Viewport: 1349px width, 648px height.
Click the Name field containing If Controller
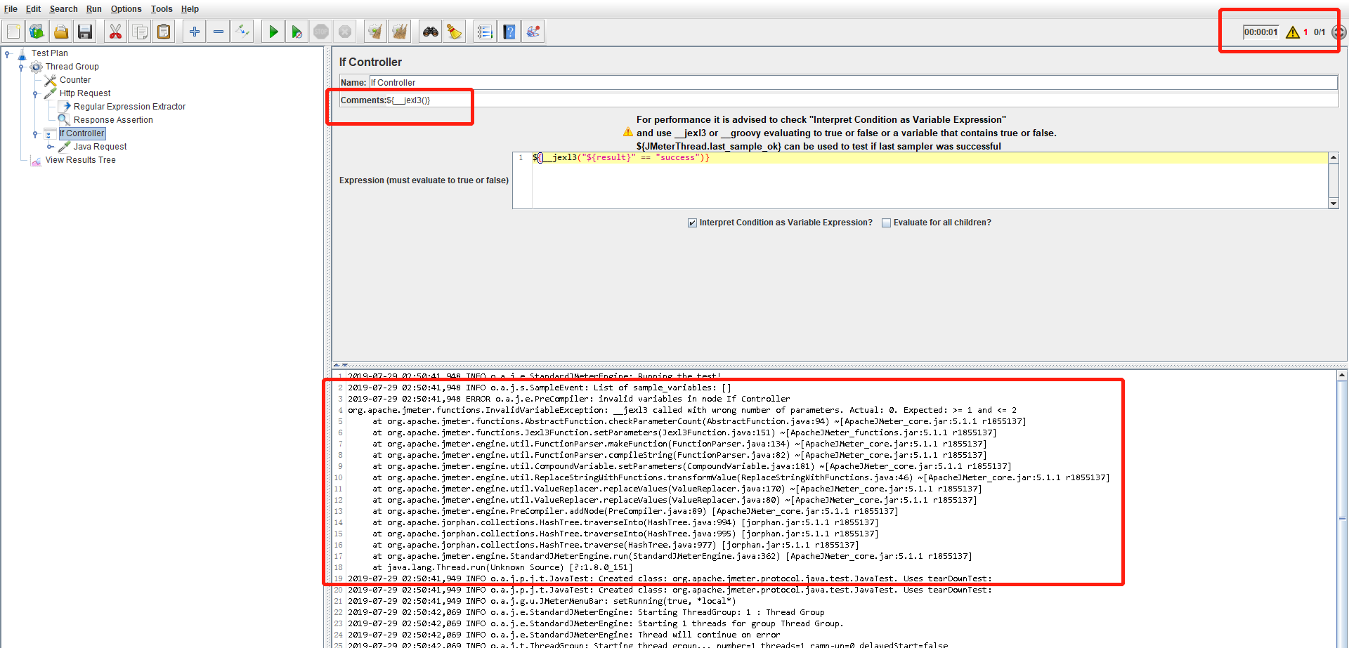point(853,83)
